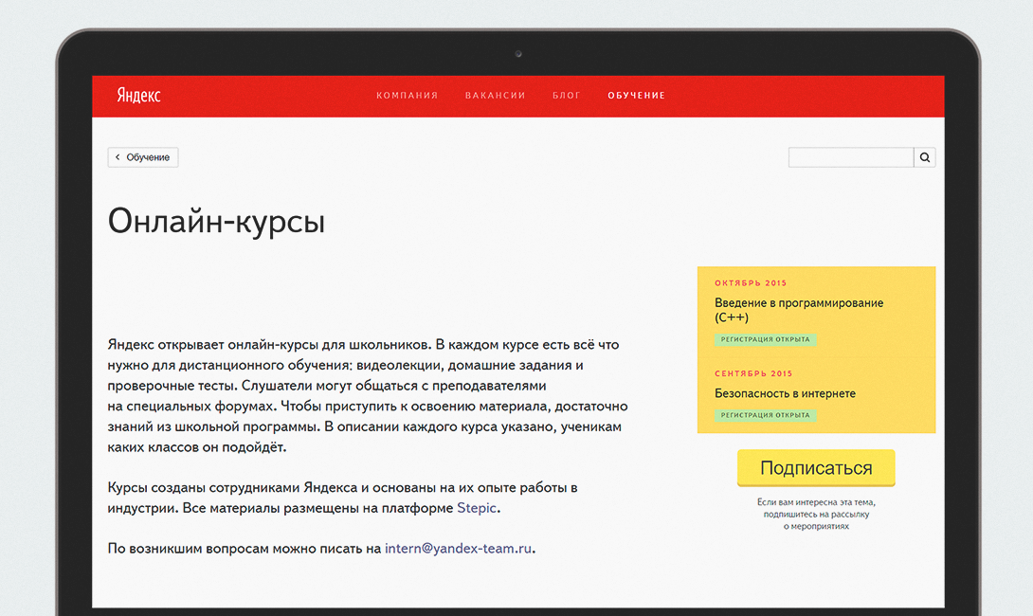Go to the Блог section
1033x616 pixels.
tap(567, 96)
